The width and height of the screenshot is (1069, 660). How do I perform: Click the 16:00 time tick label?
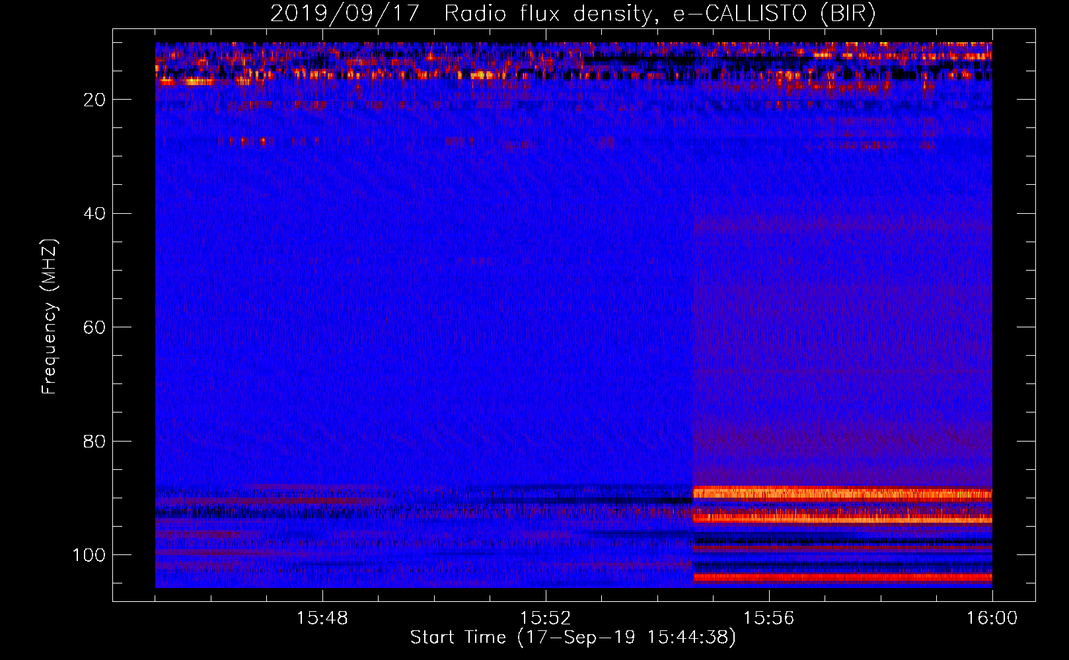point(992,618)
